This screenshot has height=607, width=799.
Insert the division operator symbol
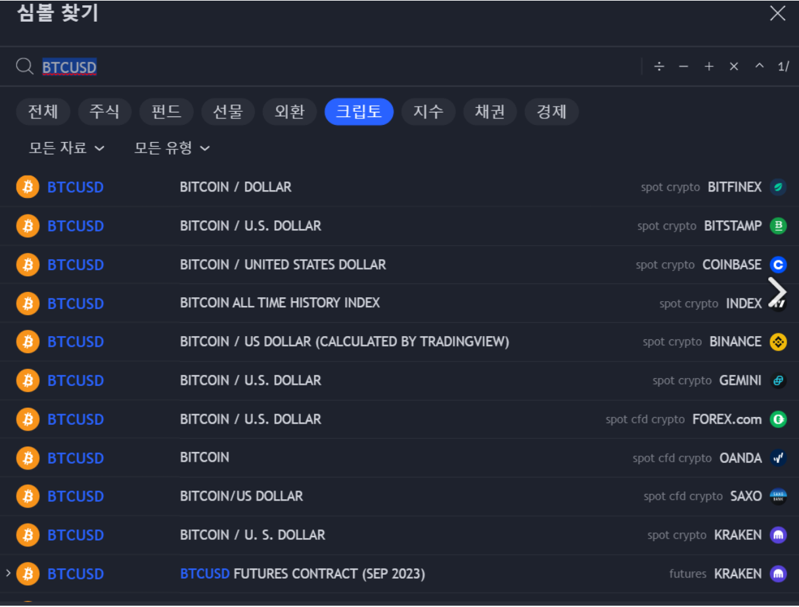click(x=659, y=66)
